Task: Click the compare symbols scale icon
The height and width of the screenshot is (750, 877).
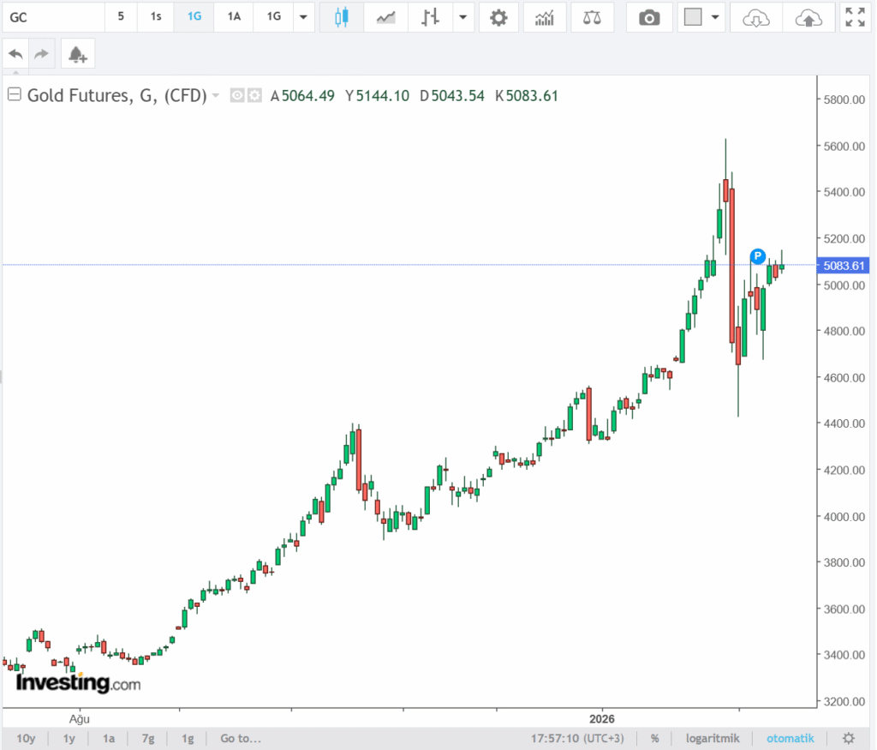Action: pos(592,16)
